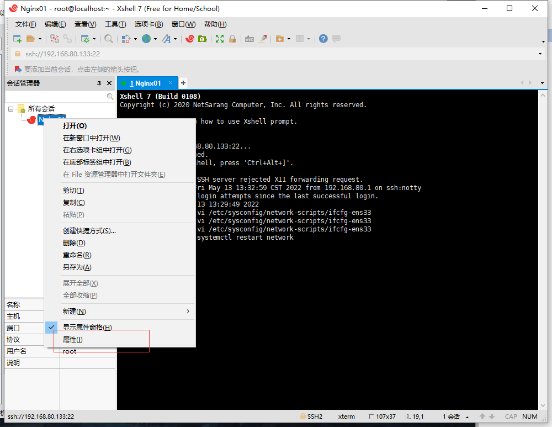The height and width of the screenshot is (427, 552).
Task: Open the dropdown next to Properties gear icon
Action: pos(94,39)
